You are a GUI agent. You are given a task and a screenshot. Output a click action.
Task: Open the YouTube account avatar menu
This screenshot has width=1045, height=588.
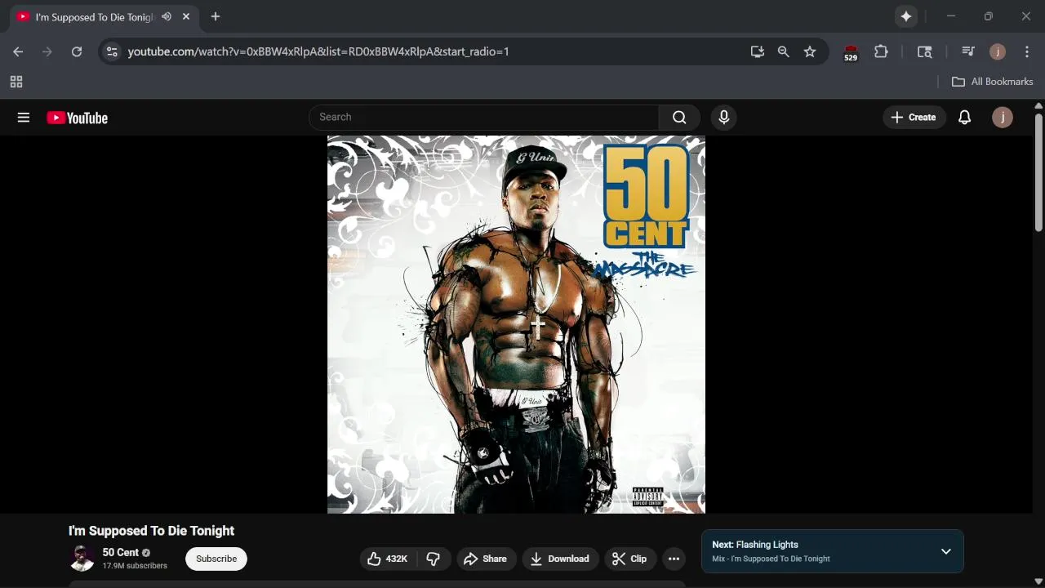1003,118
